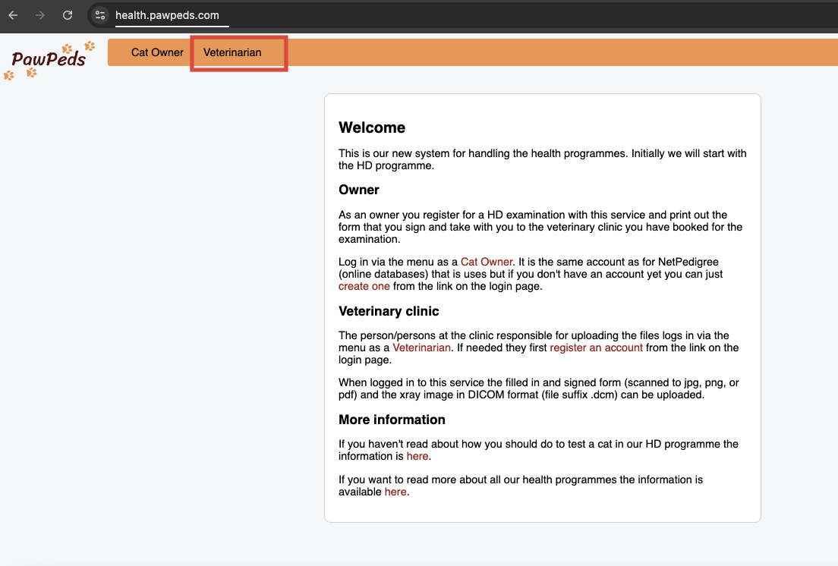This screenshot has height=566, width=838.
Task: Reload the page with the refresh icon
Action: (68, 15)
